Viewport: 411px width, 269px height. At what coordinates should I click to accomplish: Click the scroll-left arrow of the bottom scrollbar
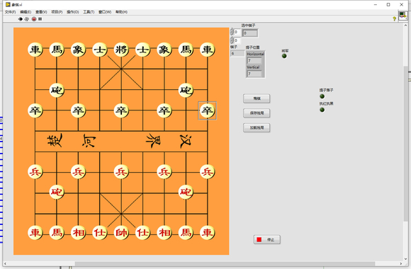pyautogui.click(x=5, y=264)
